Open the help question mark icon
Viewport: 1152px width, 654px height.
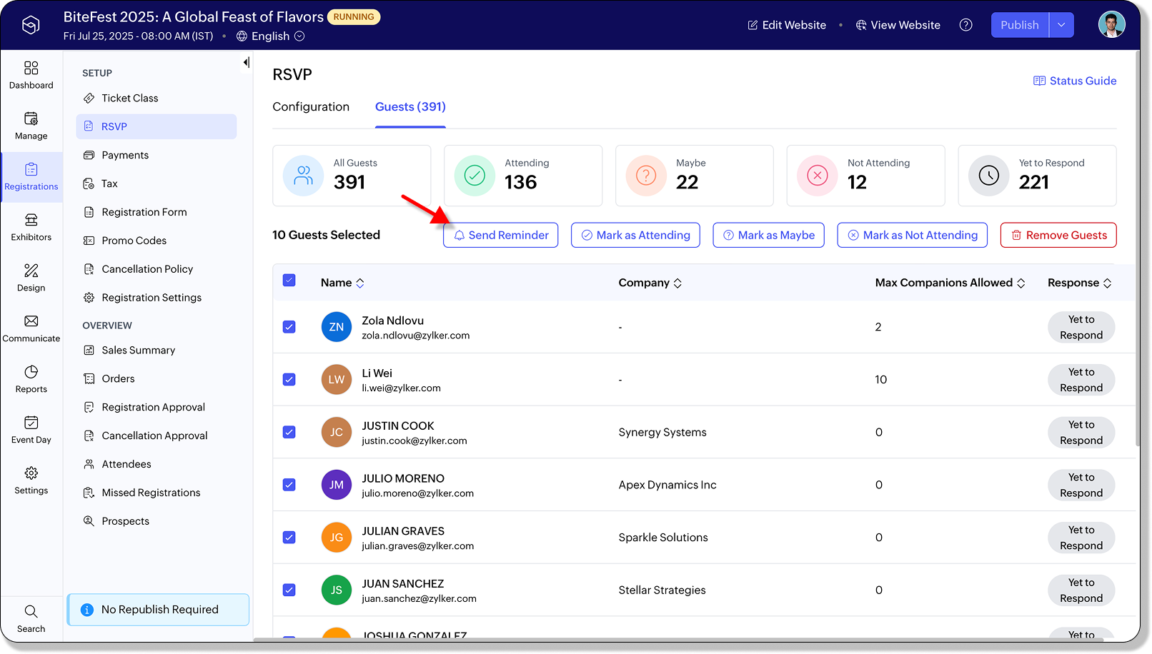(x=965, y=25)
